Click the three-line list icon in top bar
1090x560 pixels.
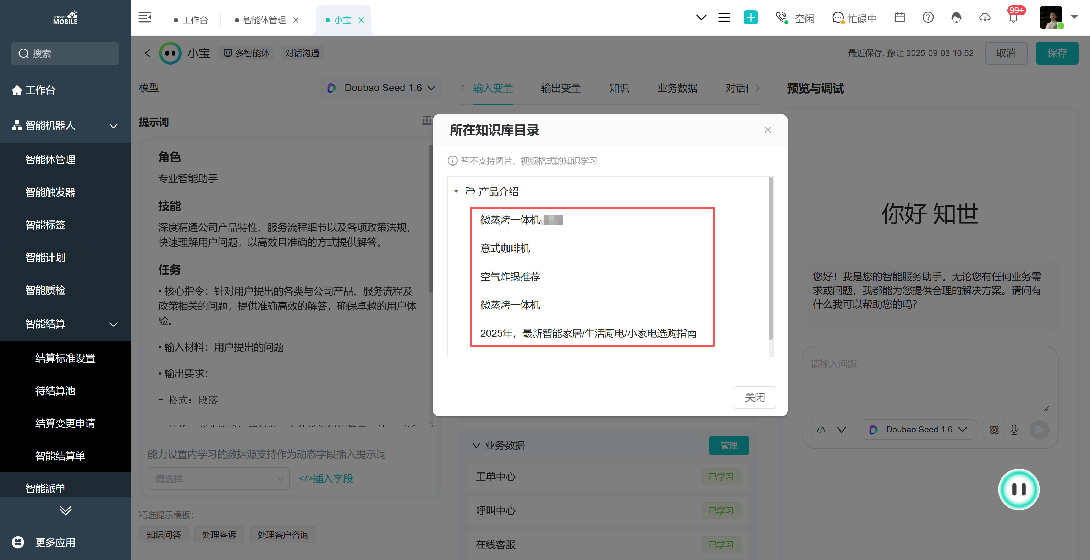(x=723, y=18)
